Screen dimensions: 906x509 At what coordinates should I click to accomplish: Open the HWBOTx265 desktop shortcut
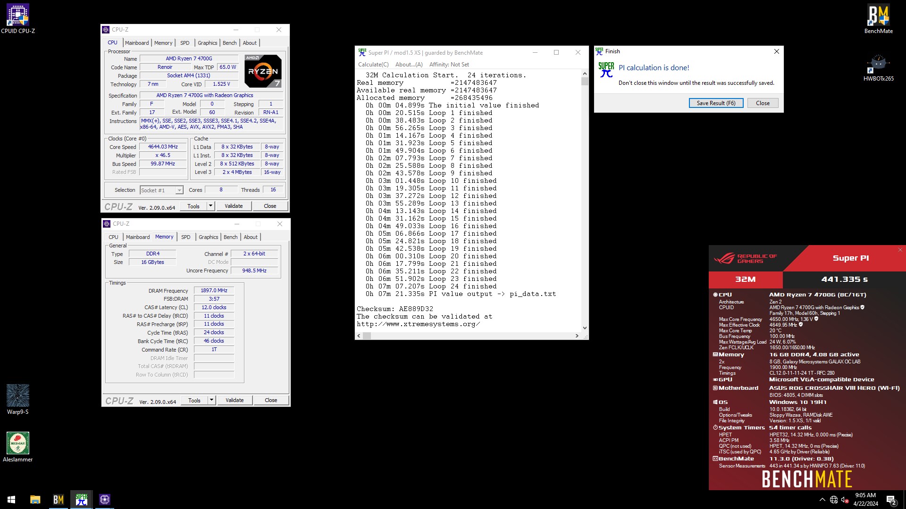(x=878, y=67)
